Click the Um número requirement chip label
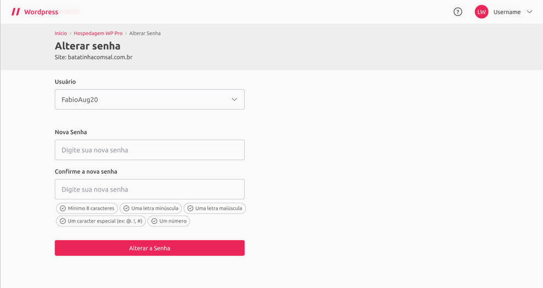This screenshot has height=288, width=543. point(173,221)
